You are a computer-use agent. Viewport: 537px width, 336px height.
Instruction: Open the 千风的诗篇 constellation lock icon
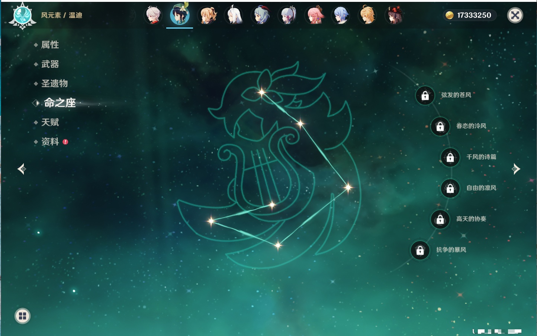coord(450,157)
